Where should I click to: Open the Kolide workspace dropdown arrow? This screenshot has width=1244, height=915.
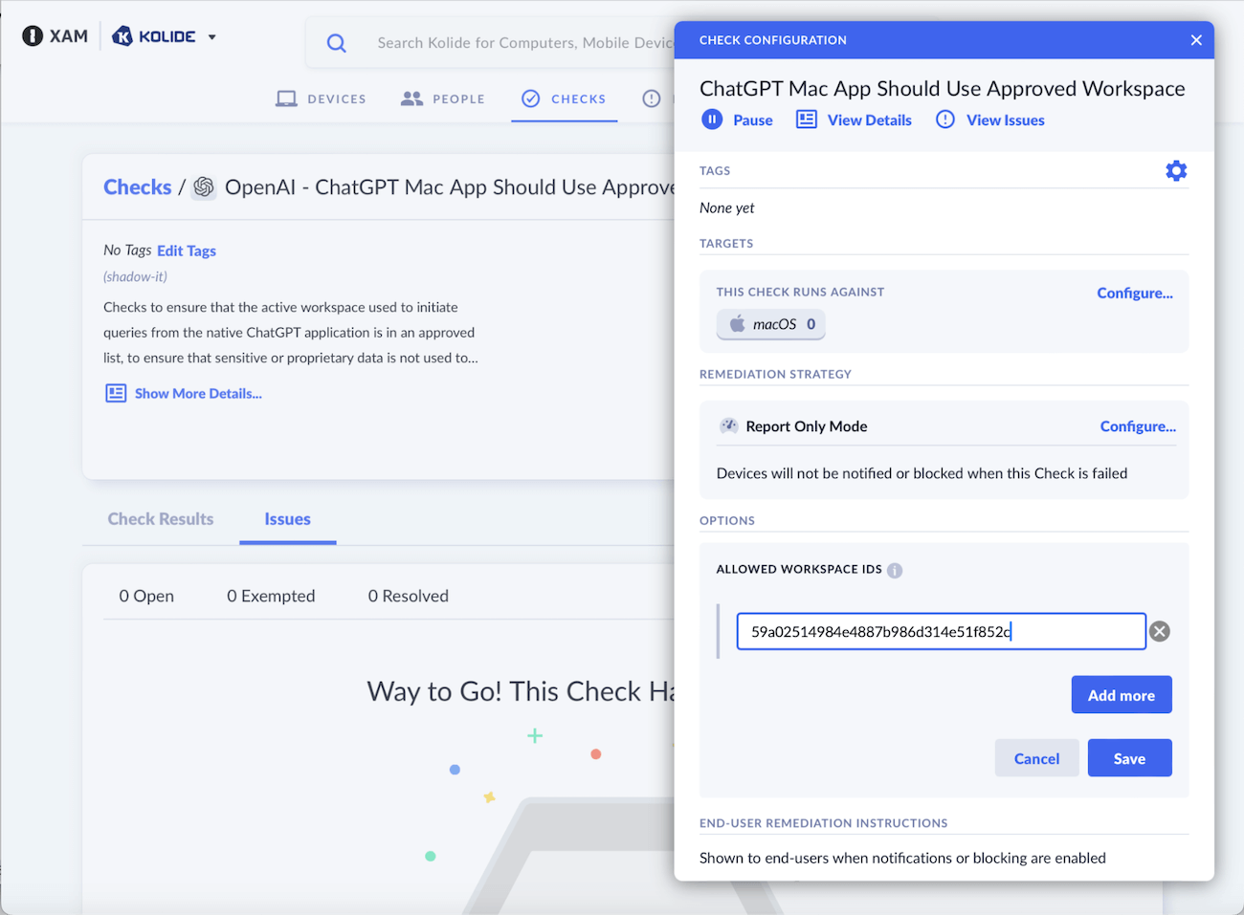pyautogui.click(x=212, y=37)
